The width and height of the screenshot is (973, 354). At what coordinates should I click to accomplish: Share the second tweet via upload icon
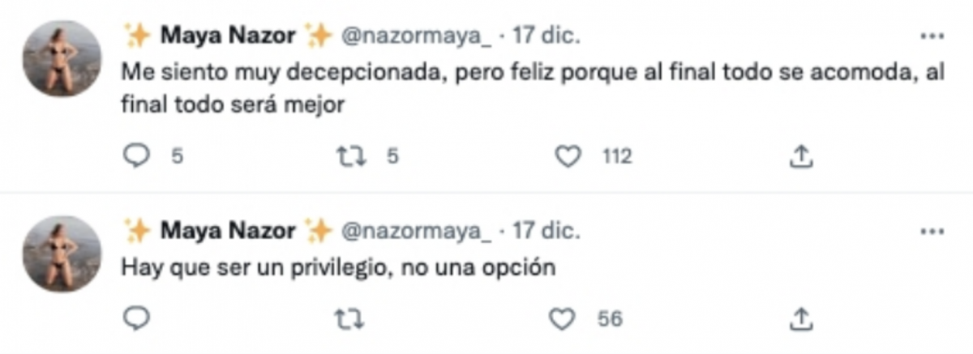click(x=800, y=318)
